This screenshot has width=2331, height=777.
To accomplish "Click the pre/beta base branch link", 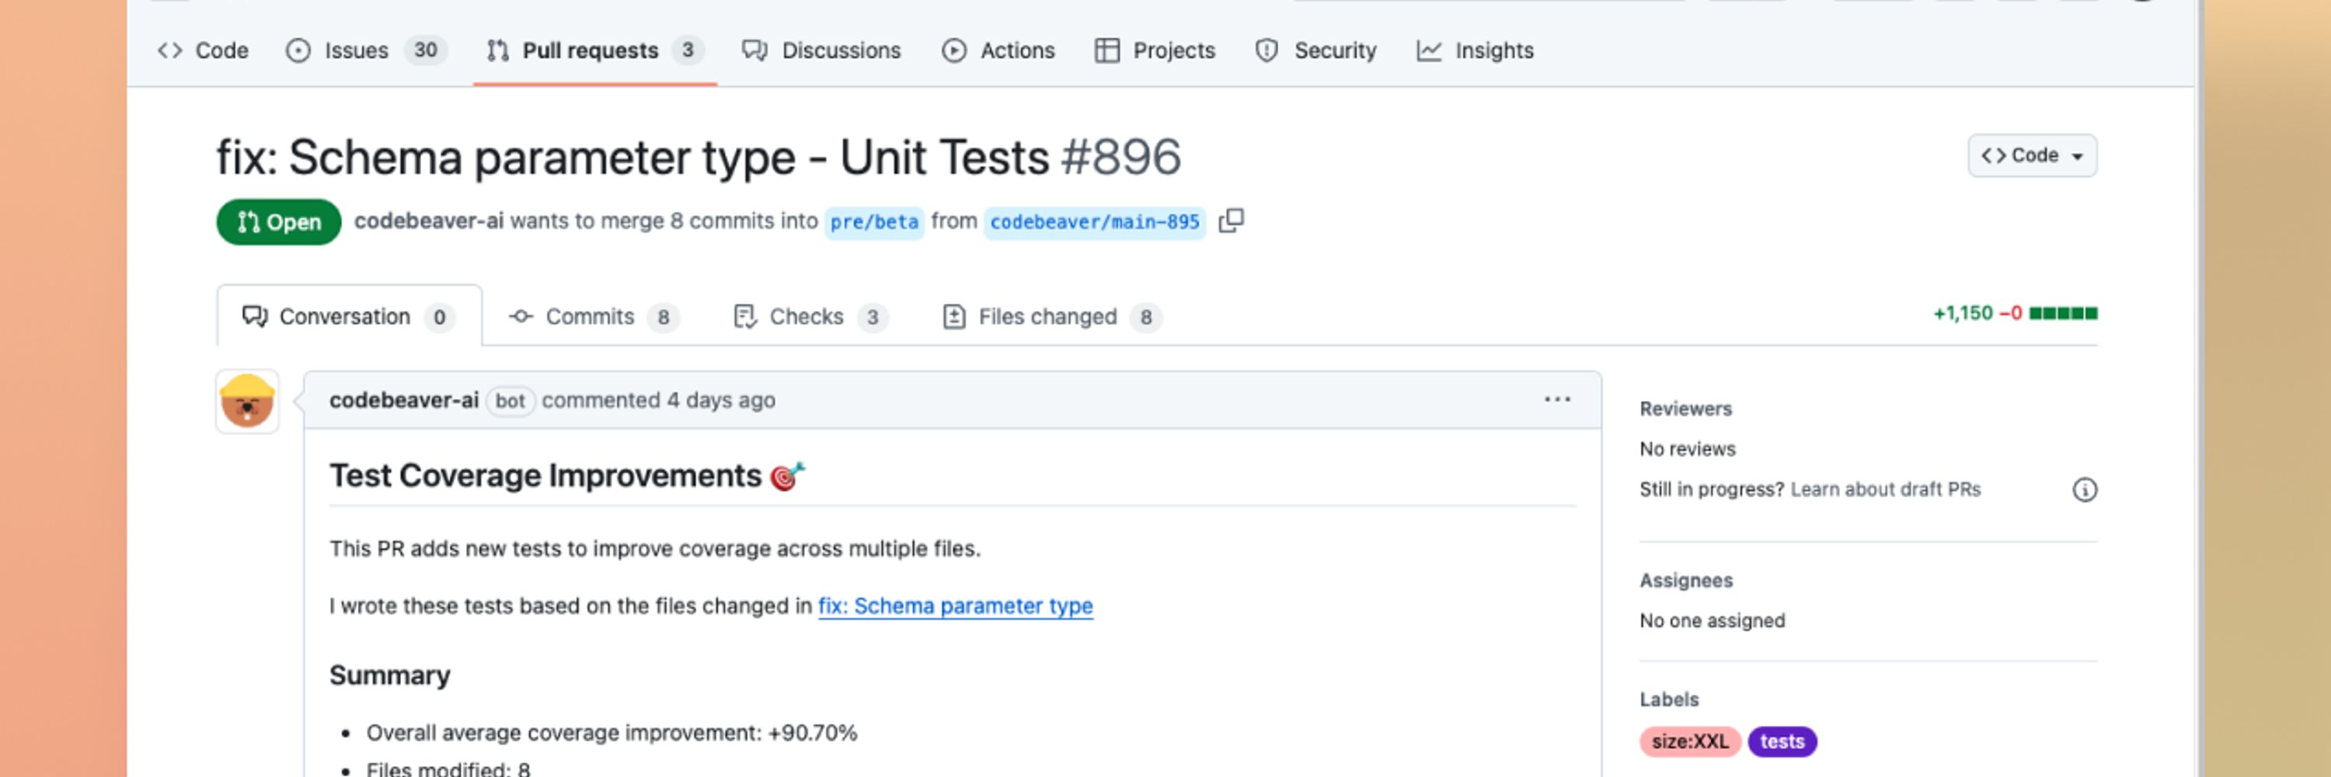I will tap(874, 221).
